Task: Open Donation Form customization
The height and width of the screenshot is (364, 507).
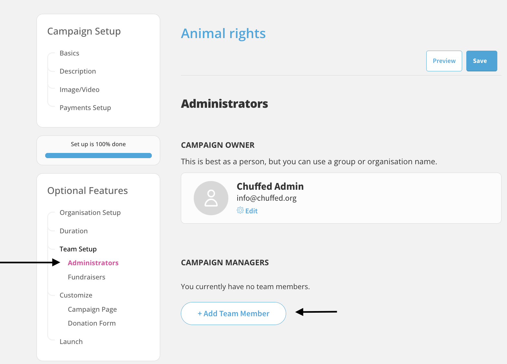Action: coord(92,323)
